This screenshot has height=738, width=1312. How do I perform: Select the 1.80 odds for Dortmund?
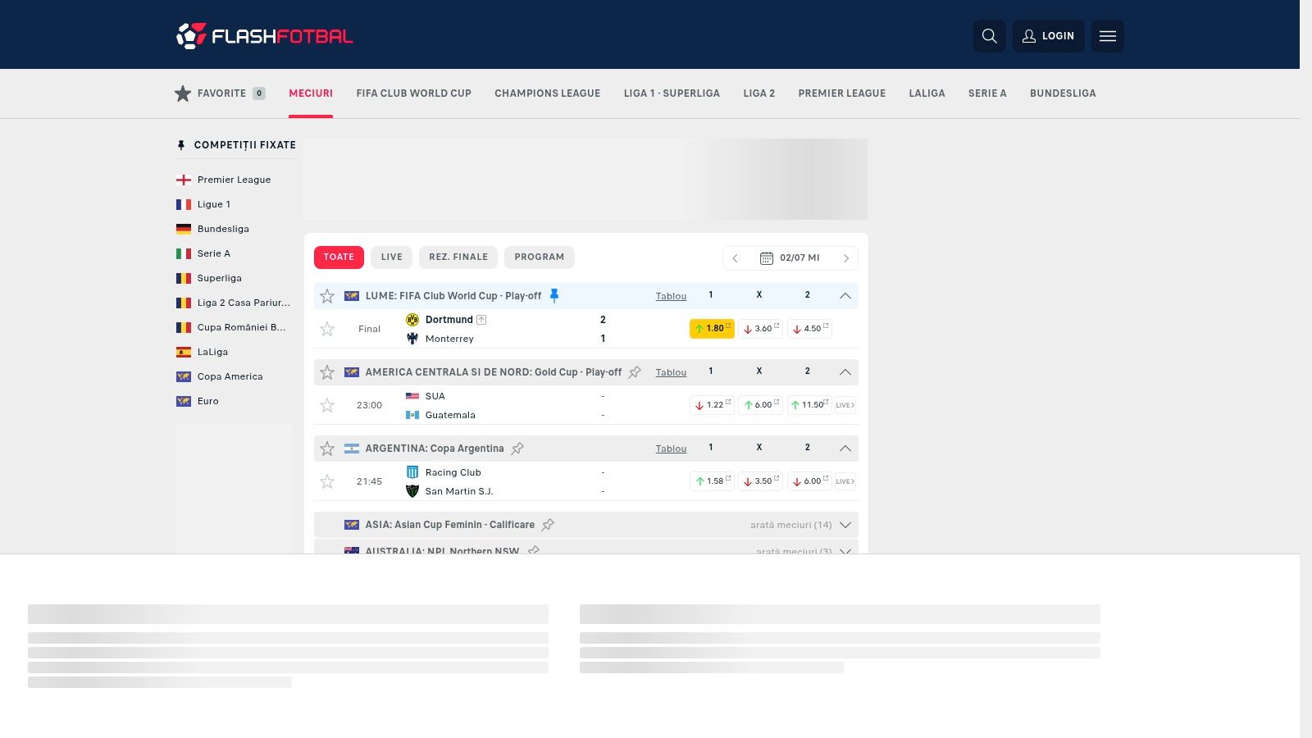click(712, 329)
